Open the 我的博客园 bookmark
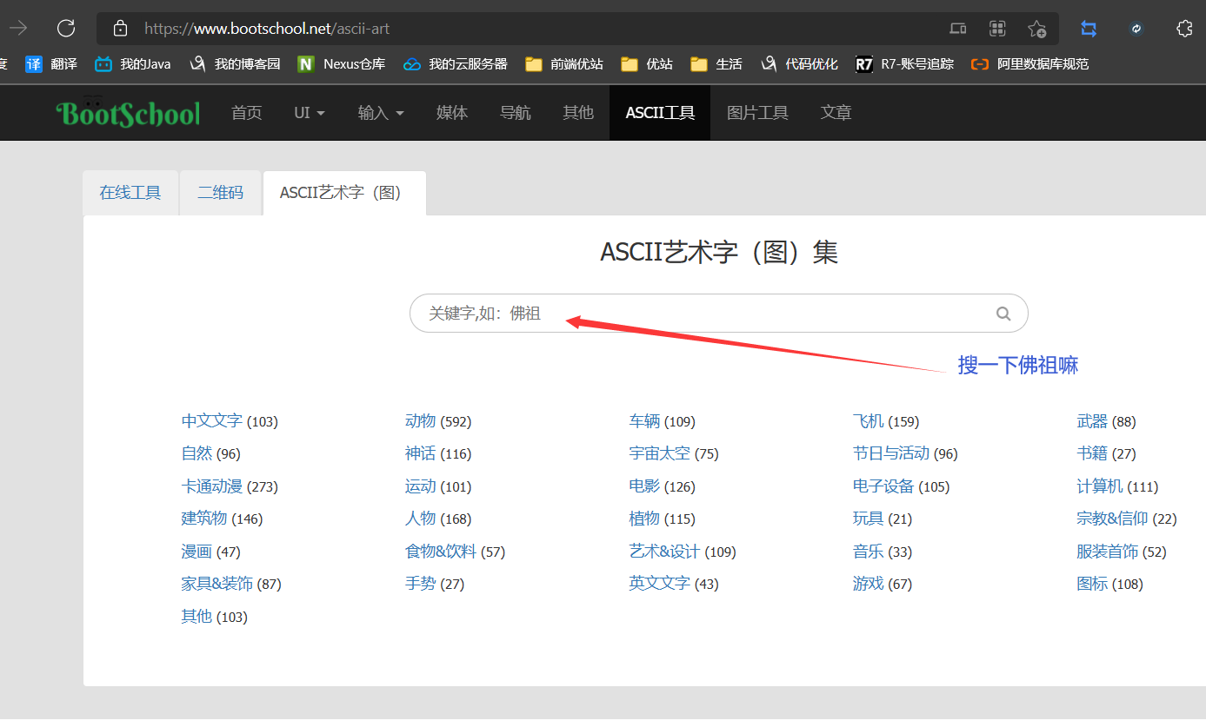1206x727 pixels. tap(235, 64)
